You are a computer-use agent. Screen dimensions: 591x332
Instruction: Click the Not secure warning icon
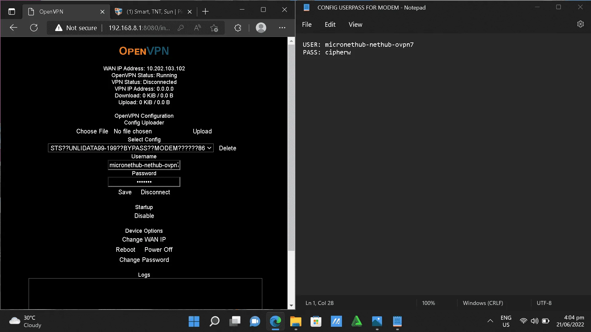click(x=58, y=28)
